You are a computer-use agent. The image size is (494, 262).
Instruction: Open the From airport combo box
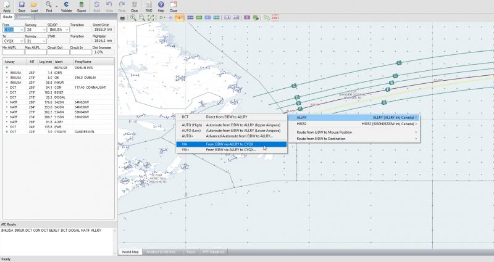click(13, 30)
